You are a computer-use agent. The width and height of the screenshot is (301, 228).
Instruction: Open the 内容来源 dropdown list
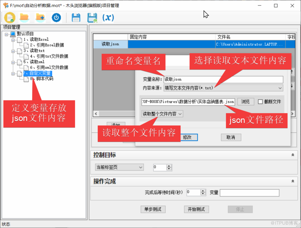click(x=280, y=88)
